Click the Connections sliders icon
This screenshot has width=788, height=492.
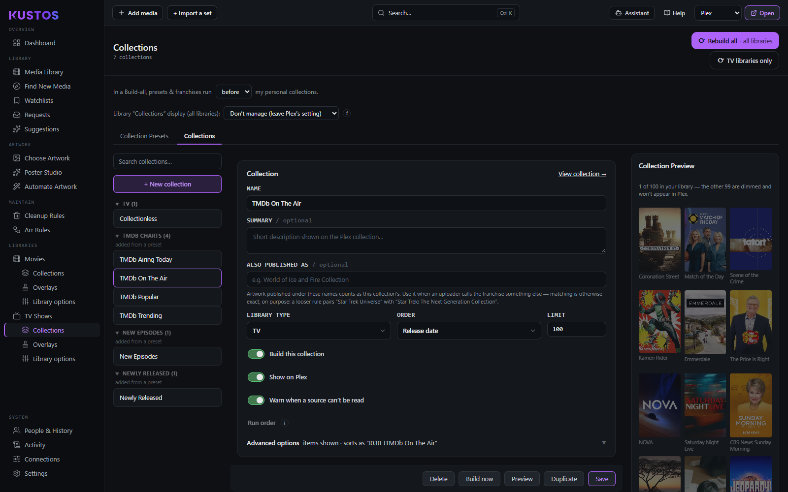click(17, 459)
